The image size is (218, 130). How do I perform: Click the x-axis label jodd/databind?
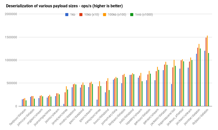click(127, 116)
